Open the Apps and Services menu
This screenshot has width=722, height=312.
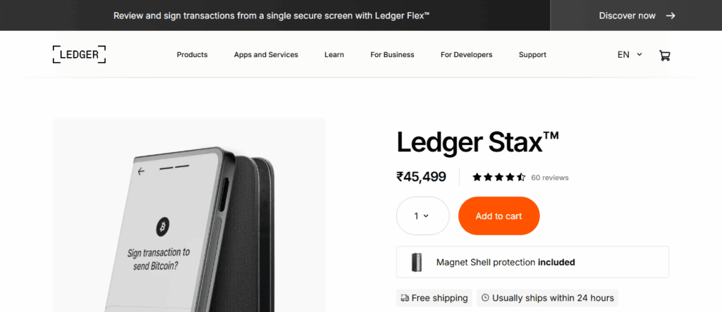tap(266, 54)
